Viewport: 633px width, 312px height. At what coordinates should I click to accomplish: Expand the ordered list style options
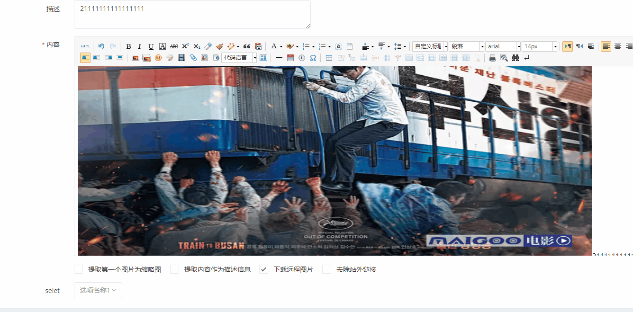tap(313, 46)
